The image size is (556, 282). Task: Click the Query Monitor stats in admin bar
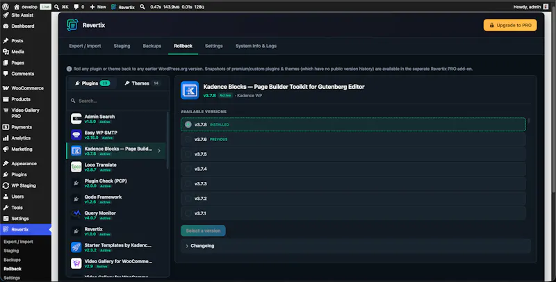177,7
